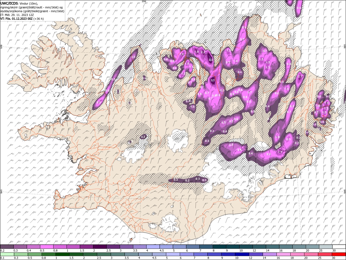Pick upper snow scale swatch between 0.4 and 0.5
346x260 pixels.
pos(33,246)
